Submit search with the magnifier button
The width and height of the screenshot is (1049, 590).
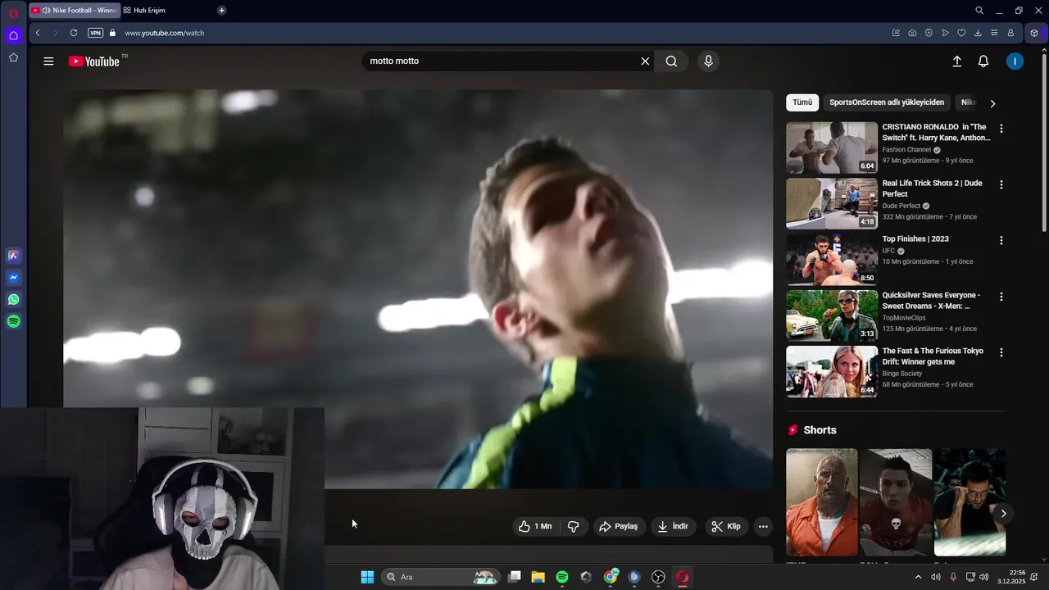pyautogui.click(x=671, y=61)
